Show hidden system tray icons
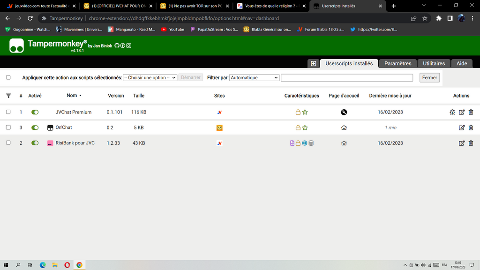The width and height of the screenshot is (480, 270). coord(405,265)
